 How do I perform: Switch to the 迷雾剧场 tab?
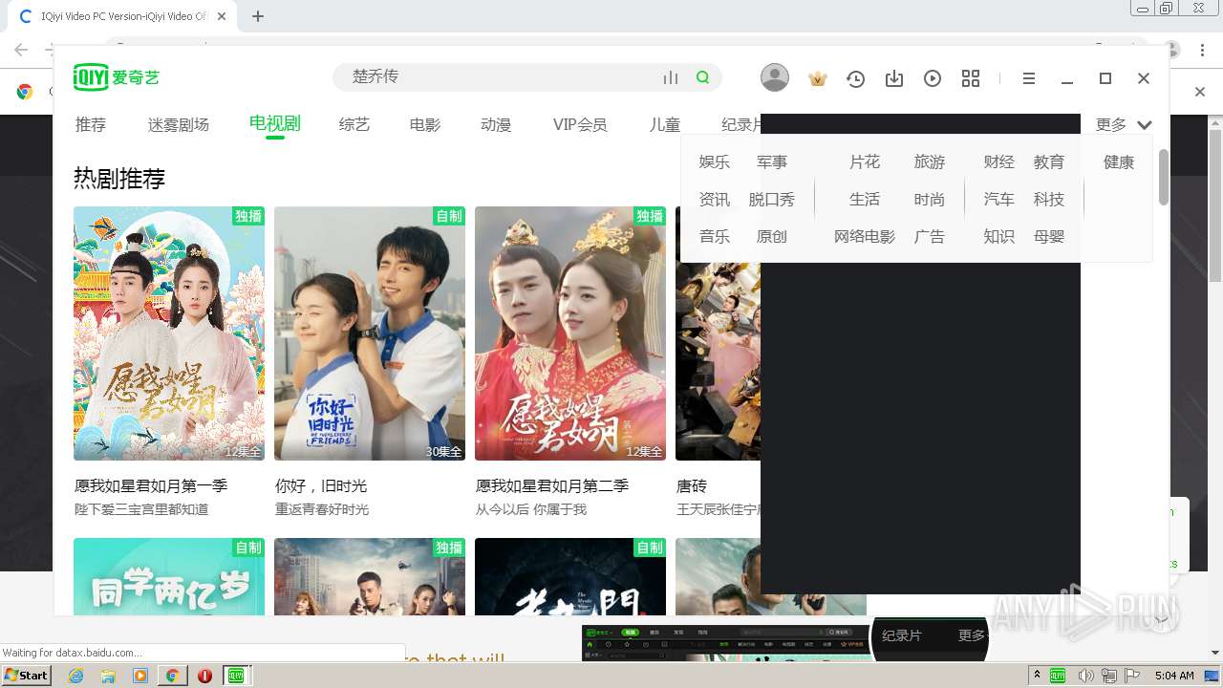point(179,124)
